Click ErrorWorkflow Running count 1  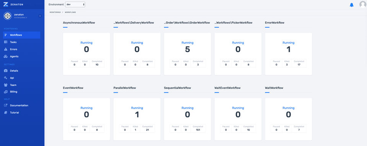288,49
